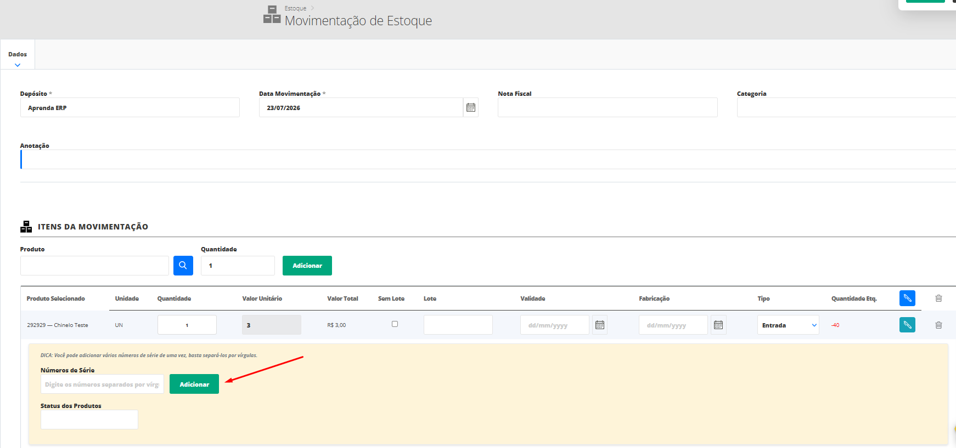This screenshot has height=448, width=956.
Task: Click the Data Movimentação date field
Action: click(361, 107)
